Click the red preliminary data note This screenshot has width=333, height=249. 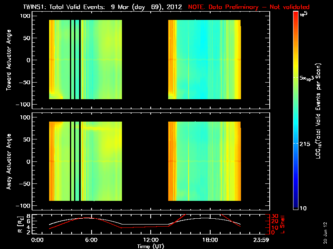(x=249, y=7)
